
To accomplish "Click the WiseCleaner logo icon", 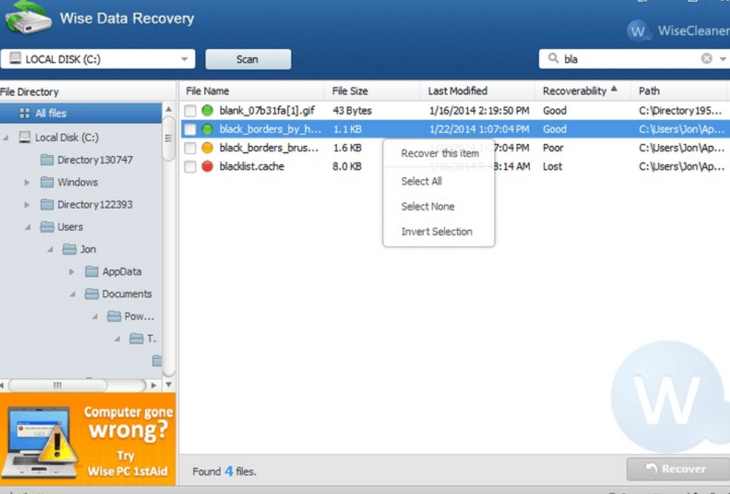I will point(637,31).
